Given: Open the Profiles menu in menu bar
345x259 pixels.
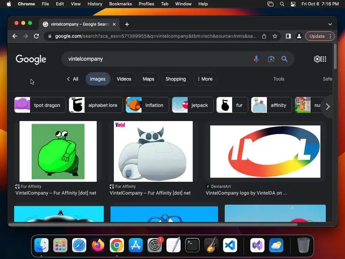Looking at the screenshot, I should (146, 4).
